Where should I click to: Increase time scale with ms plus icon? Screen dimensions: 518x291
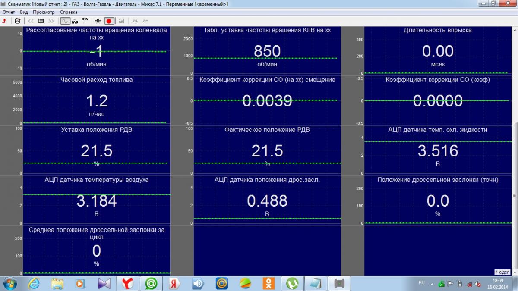(85, 21)
